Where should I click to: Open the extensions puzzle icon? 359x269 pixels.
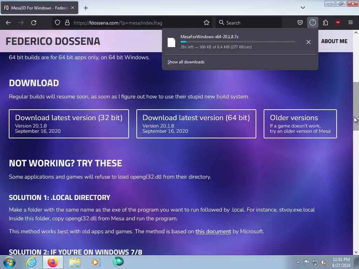(x=325, y=22)
